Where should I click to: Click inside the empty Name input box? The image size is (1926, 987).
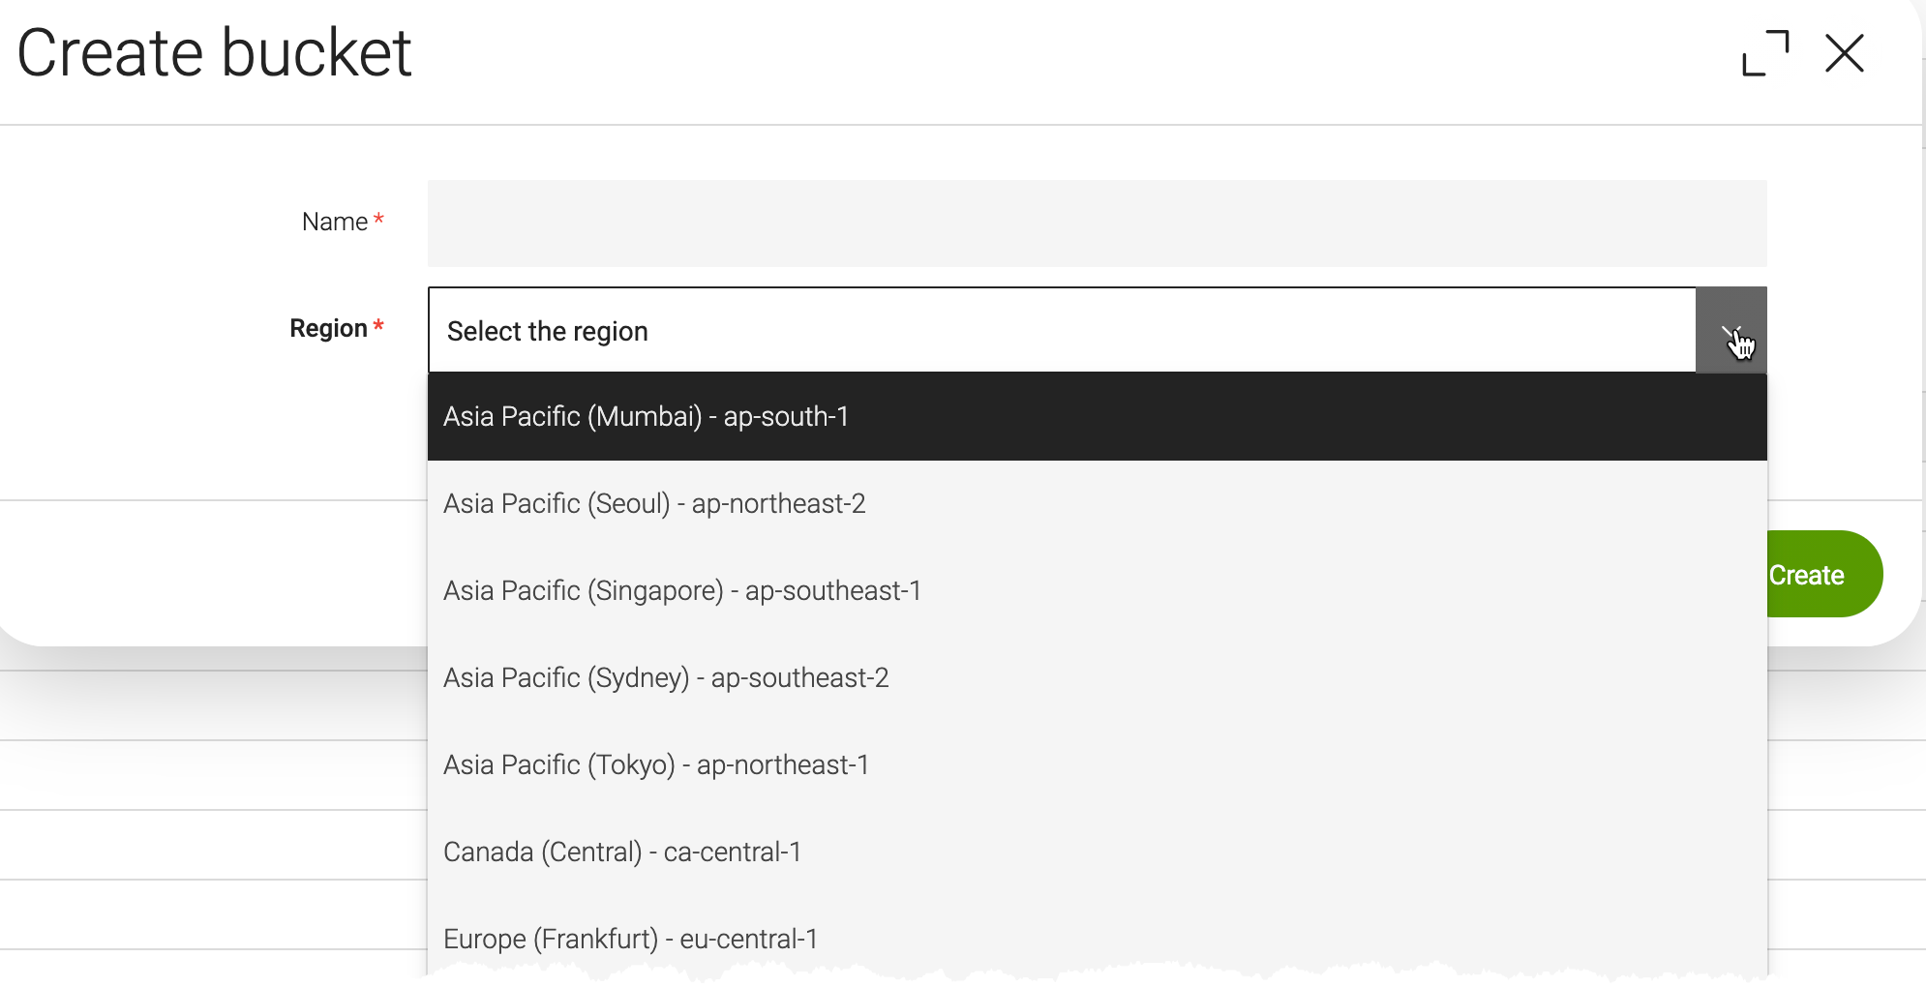pyautogui.click(x=1094, y=223)
